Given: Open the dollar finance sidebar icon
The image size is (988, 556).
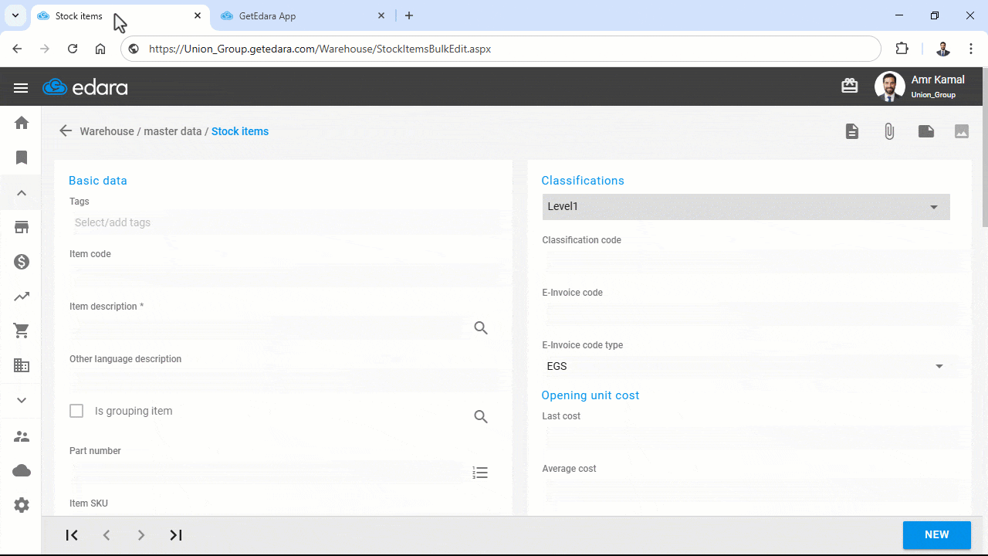Looking at the screenshot, I should coord(22,262).
